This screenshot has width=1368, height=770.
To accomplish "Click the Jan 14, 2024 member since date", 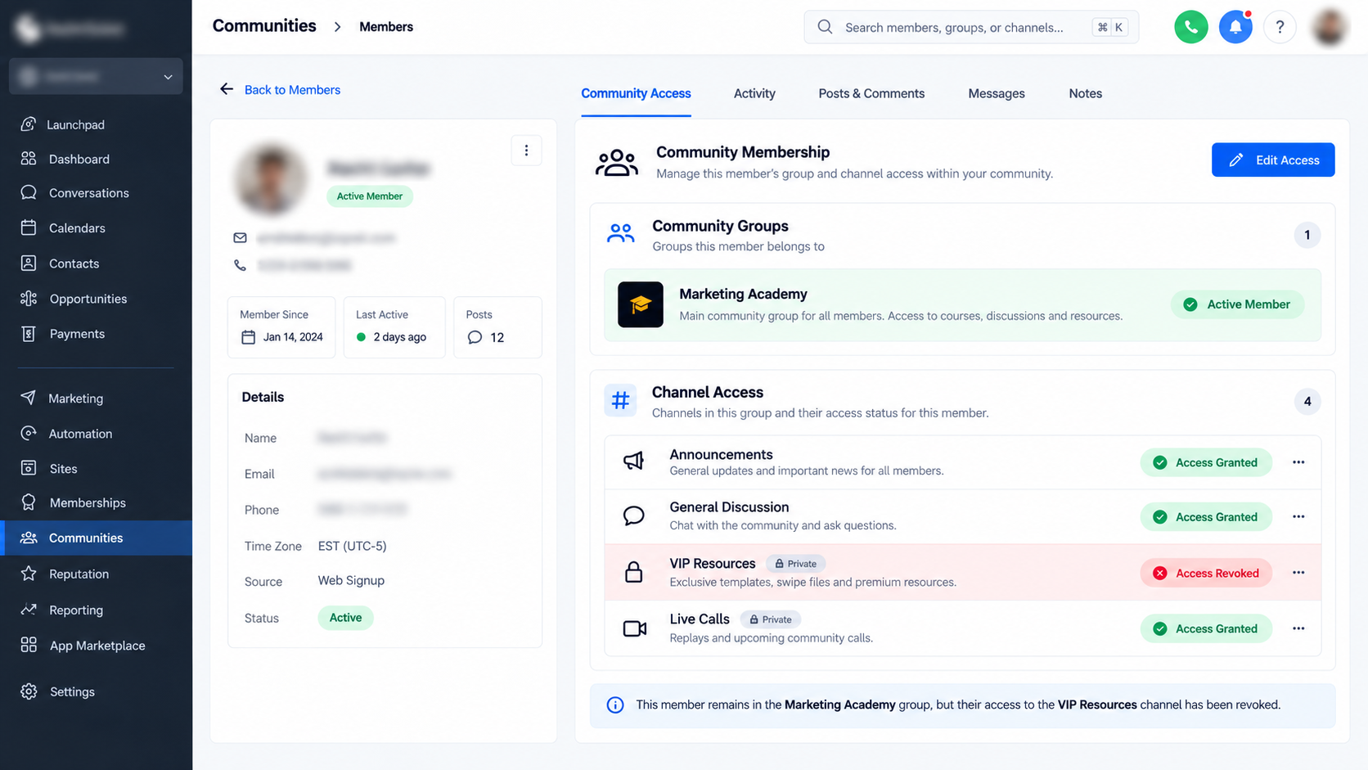I will click(293, 337).
